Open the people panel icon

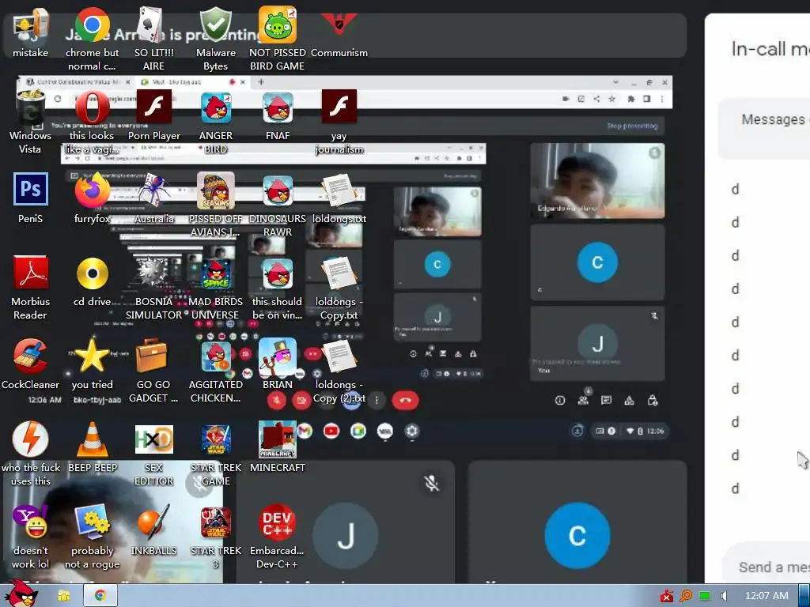point(583,399)
